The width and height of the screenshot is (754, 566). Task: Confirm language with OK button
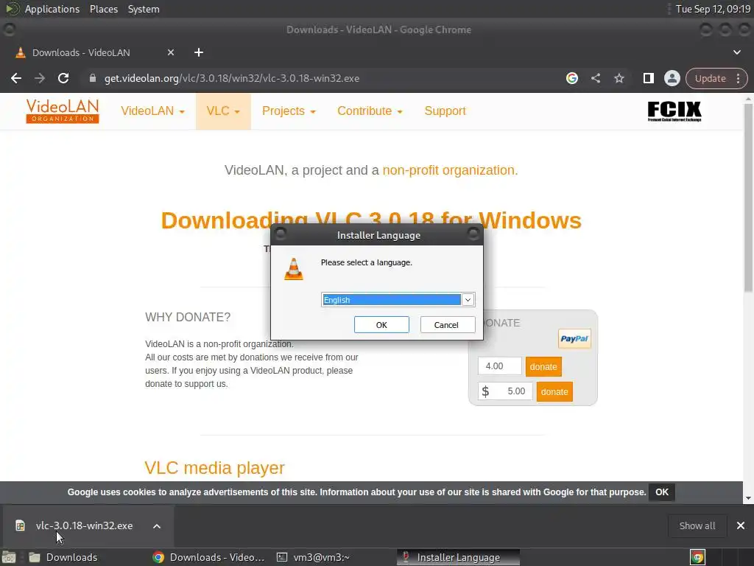click(381, 325)
